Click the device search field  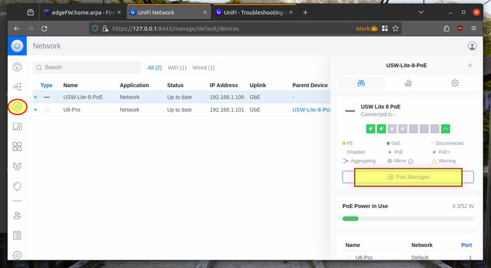click(x=87, y=67)
